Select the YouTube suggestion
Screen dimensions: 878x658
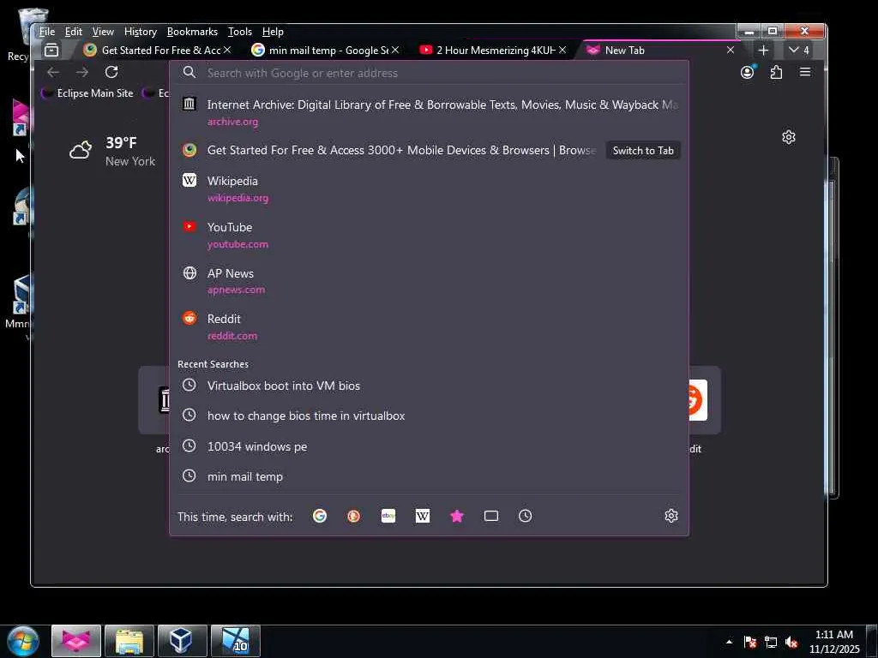(x=430, y=235)
